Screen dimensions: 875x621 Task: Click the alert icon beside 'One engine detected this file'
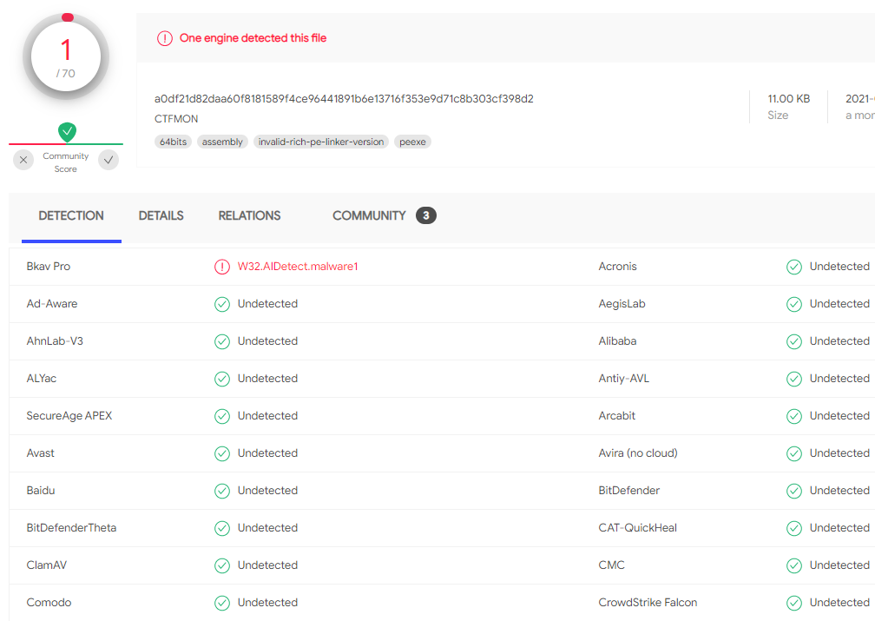(x=165, y=38)
